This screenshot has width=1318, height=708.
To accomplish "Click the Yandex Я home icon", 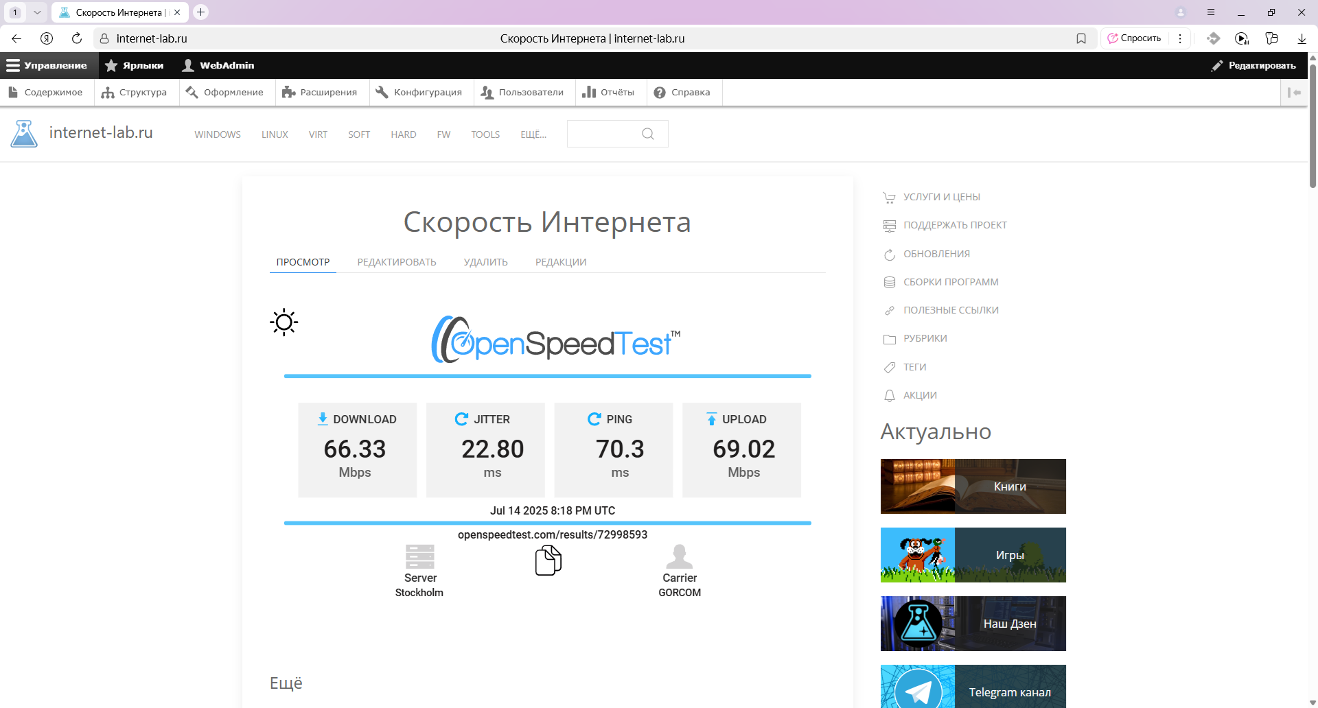I will point(47,38).
